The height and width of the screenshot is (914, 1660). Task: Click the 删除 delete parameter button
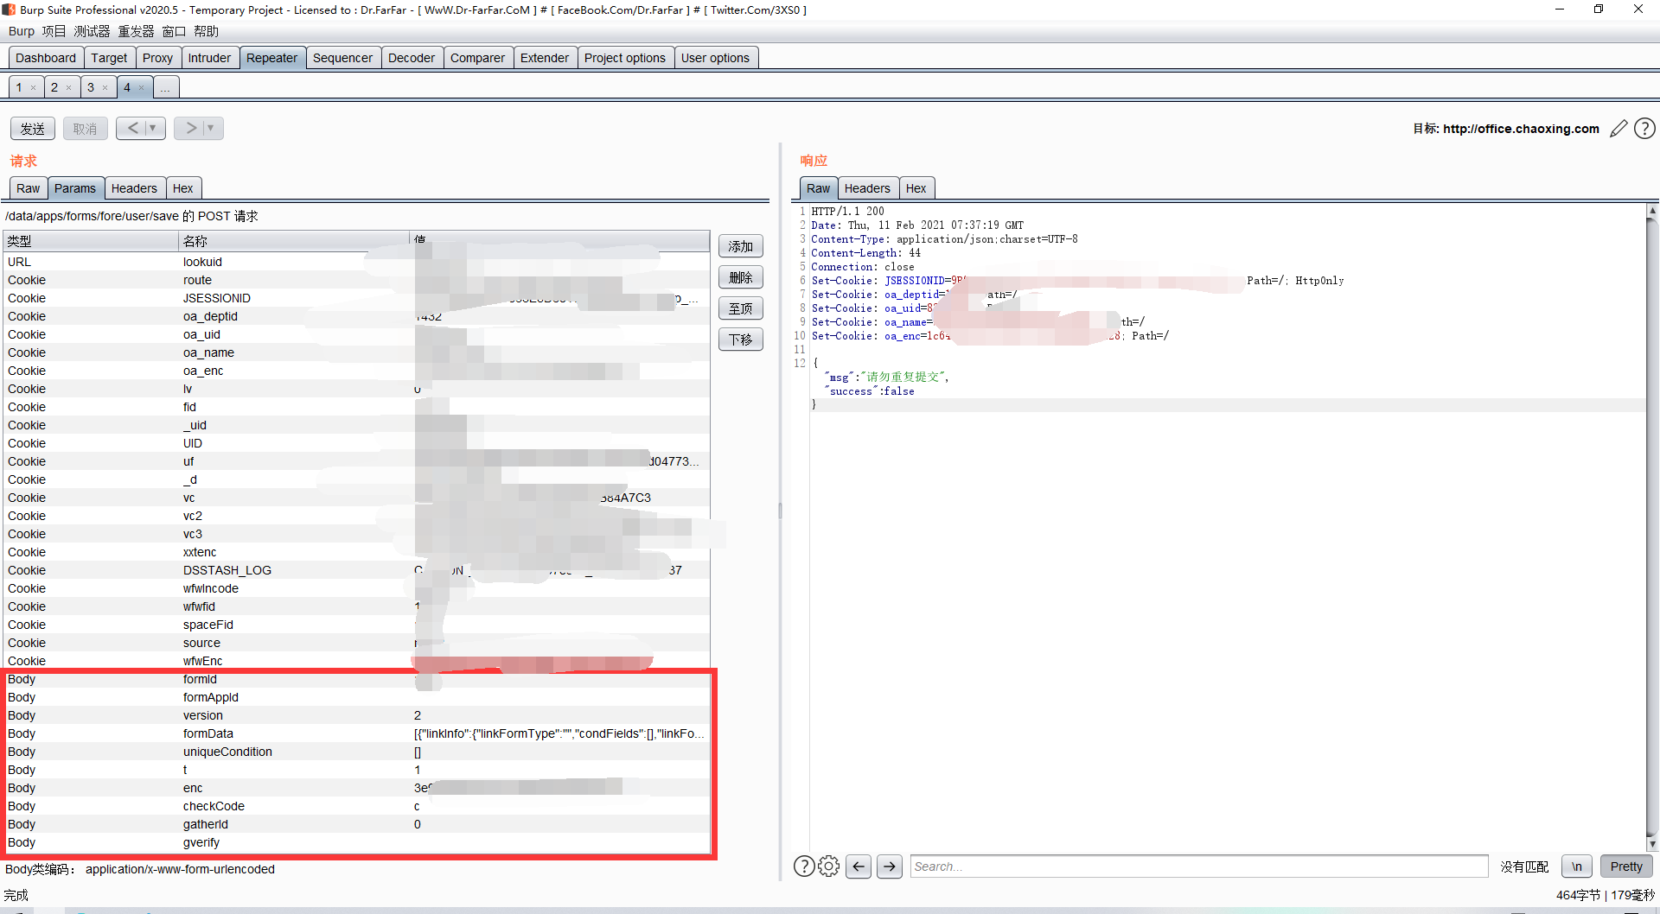(741, 277)
